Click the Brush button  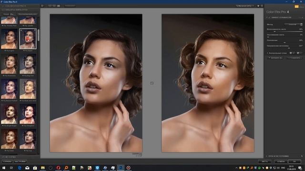264,161
